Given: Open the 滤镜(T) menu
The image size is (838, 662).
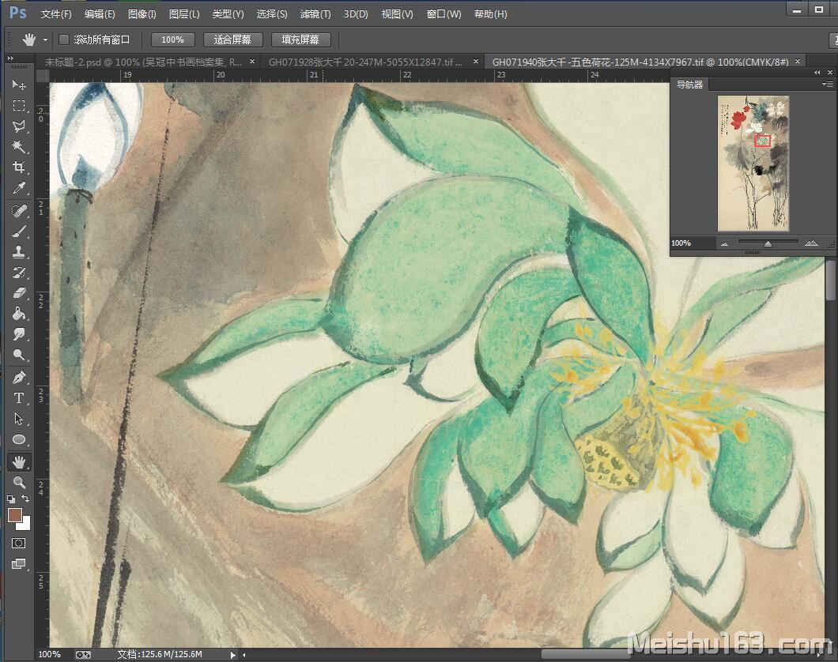Looking at the screenshot, I should tap(316, 14).
